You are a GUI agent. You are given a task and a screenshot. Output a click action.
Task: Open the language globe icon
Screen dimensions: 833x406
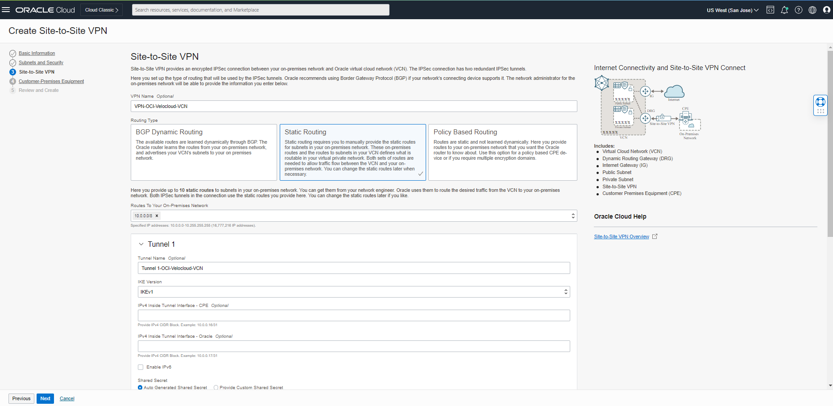pos(812,10)
